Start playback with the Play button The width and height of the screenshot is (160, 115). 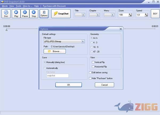click(x=16, y=14)
